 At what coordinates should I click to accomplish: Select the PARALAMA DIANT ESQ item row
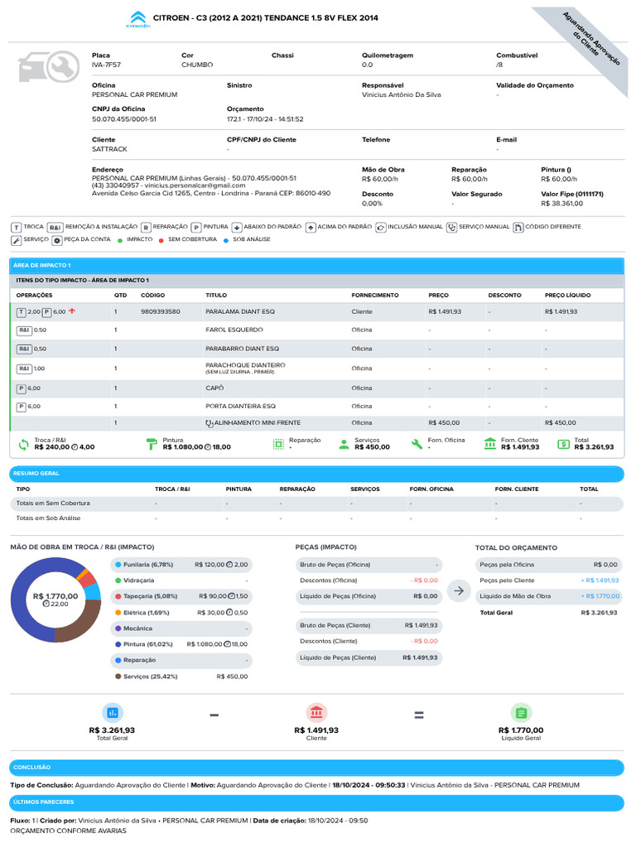[317, 312]
